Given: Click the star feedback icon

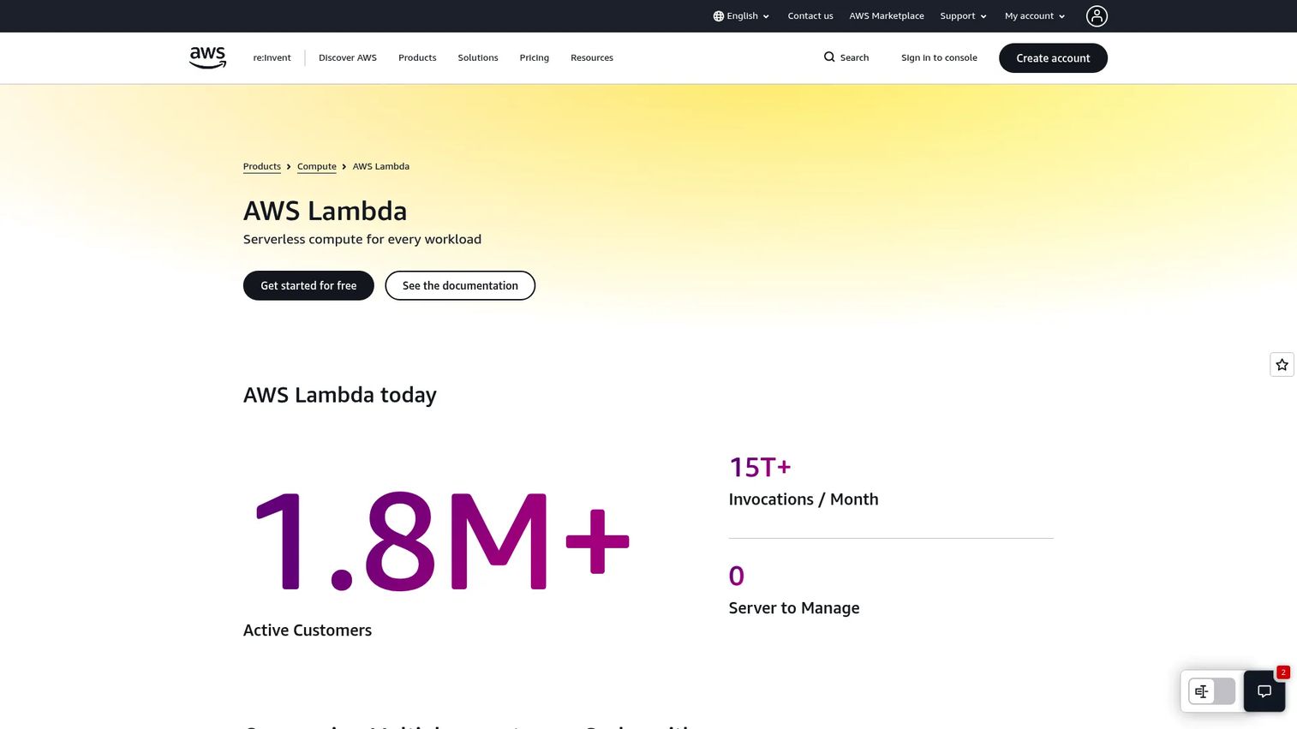Looking at the screenshot, I should [x=1282, y=365].
